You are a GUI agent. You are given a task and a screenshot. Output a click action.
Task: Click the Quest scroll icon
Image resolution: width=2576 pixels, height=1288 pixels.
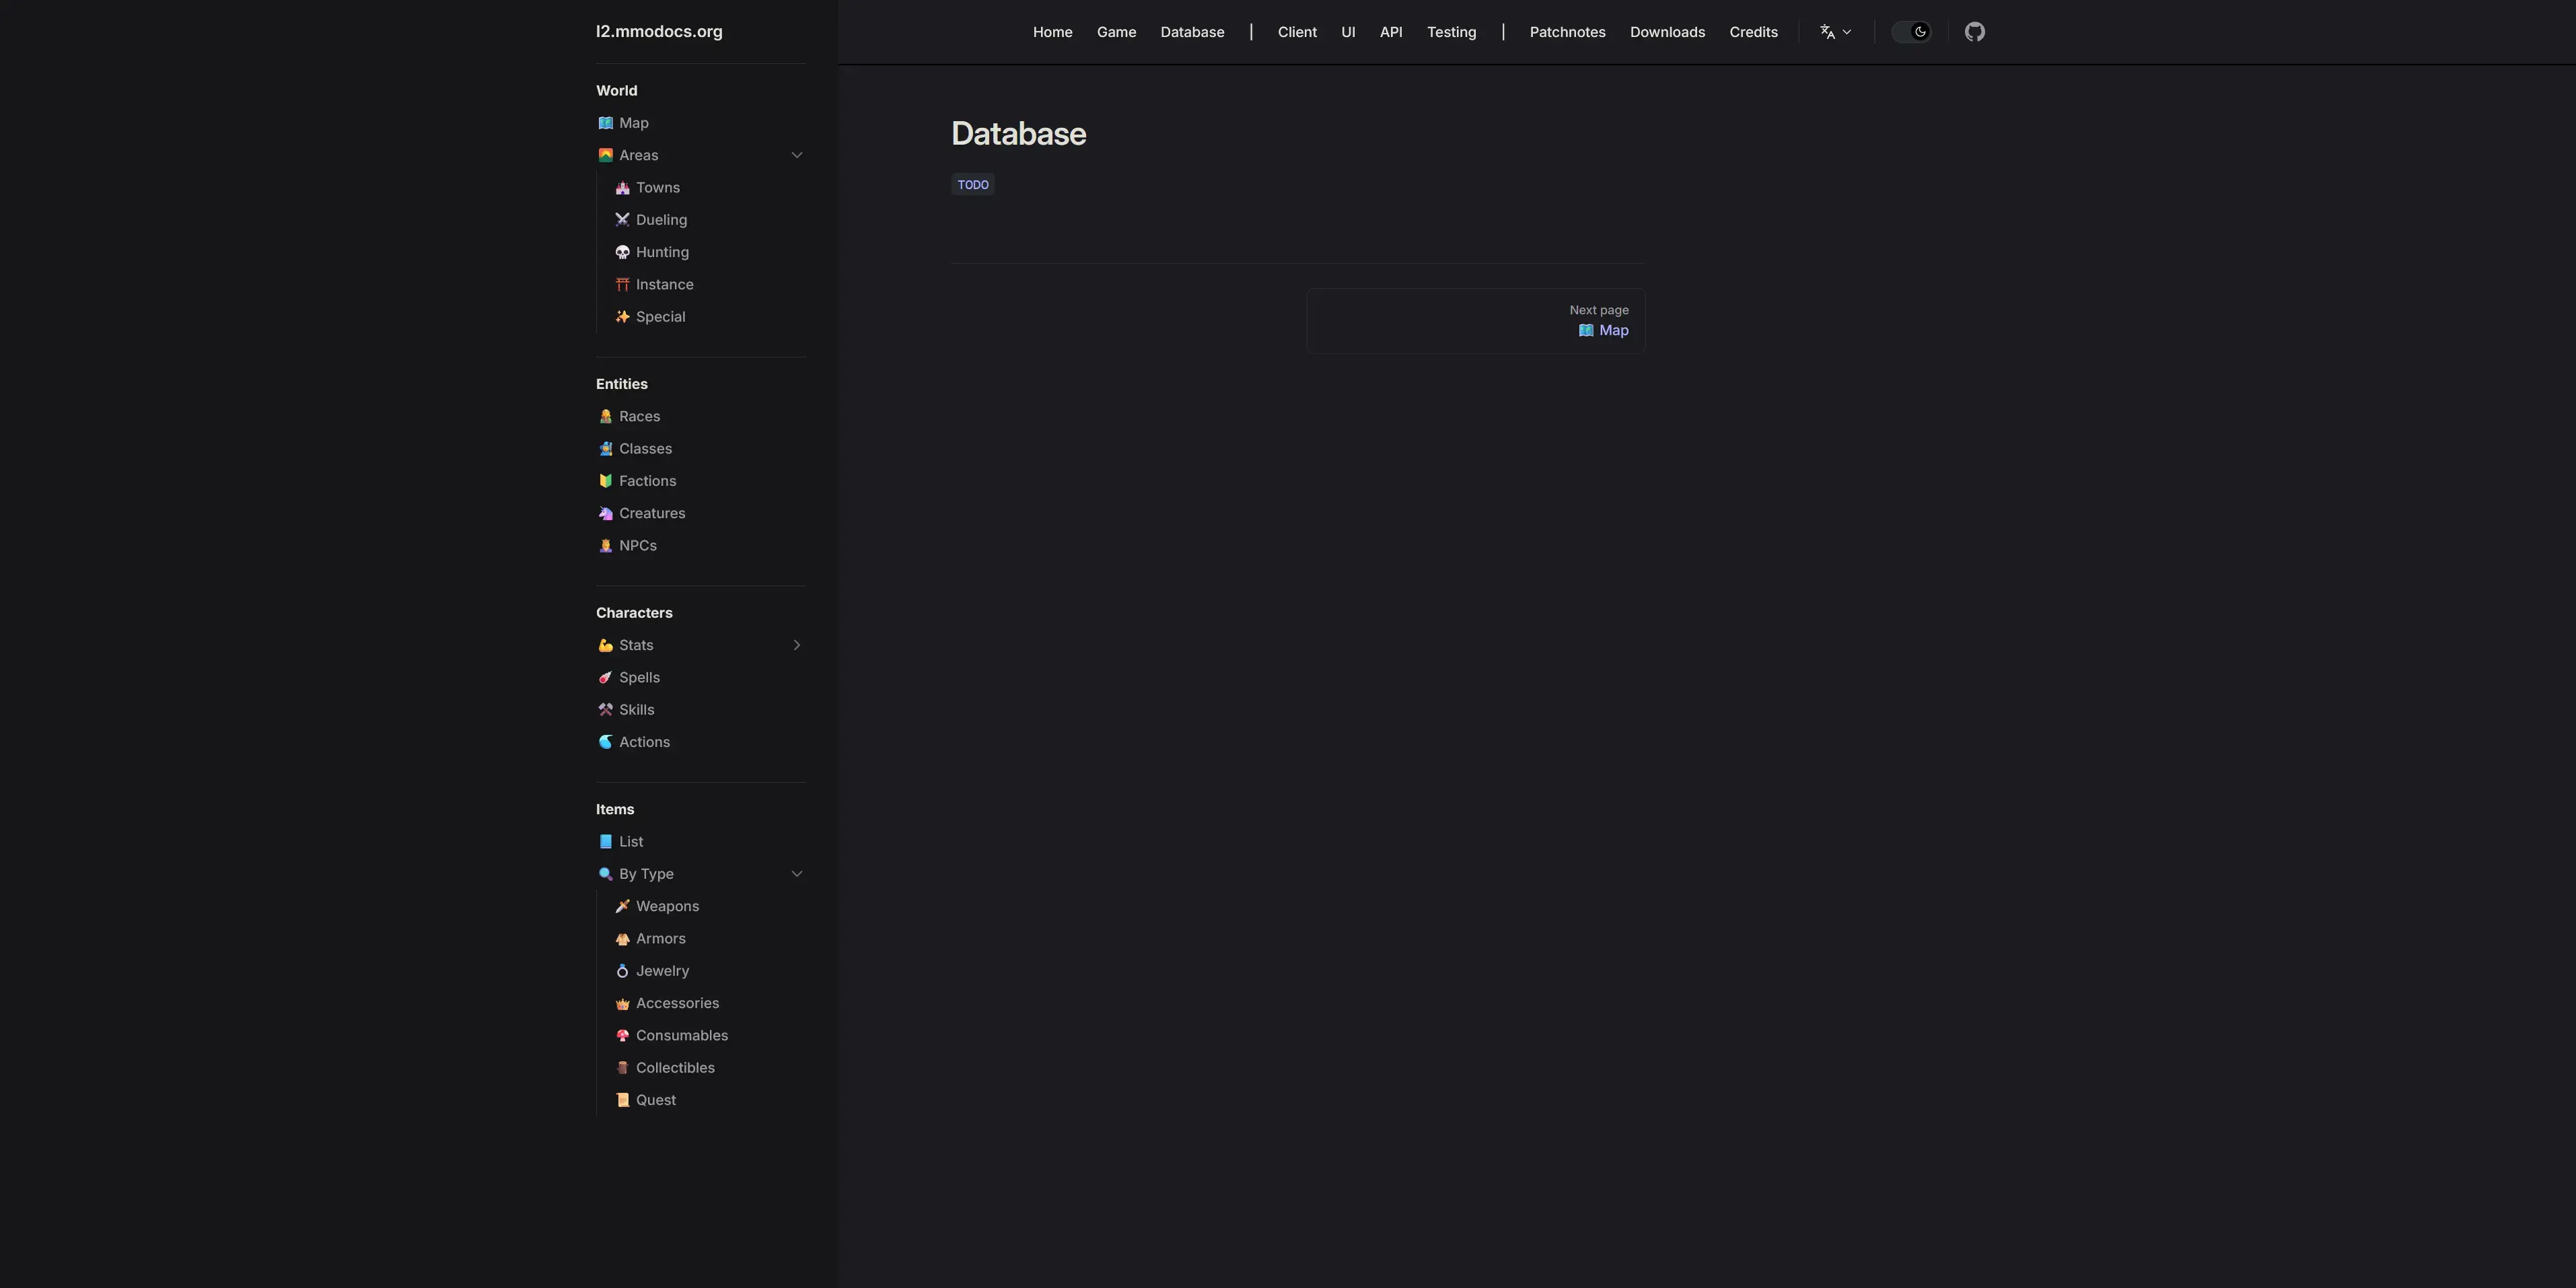pos(622,1100)
